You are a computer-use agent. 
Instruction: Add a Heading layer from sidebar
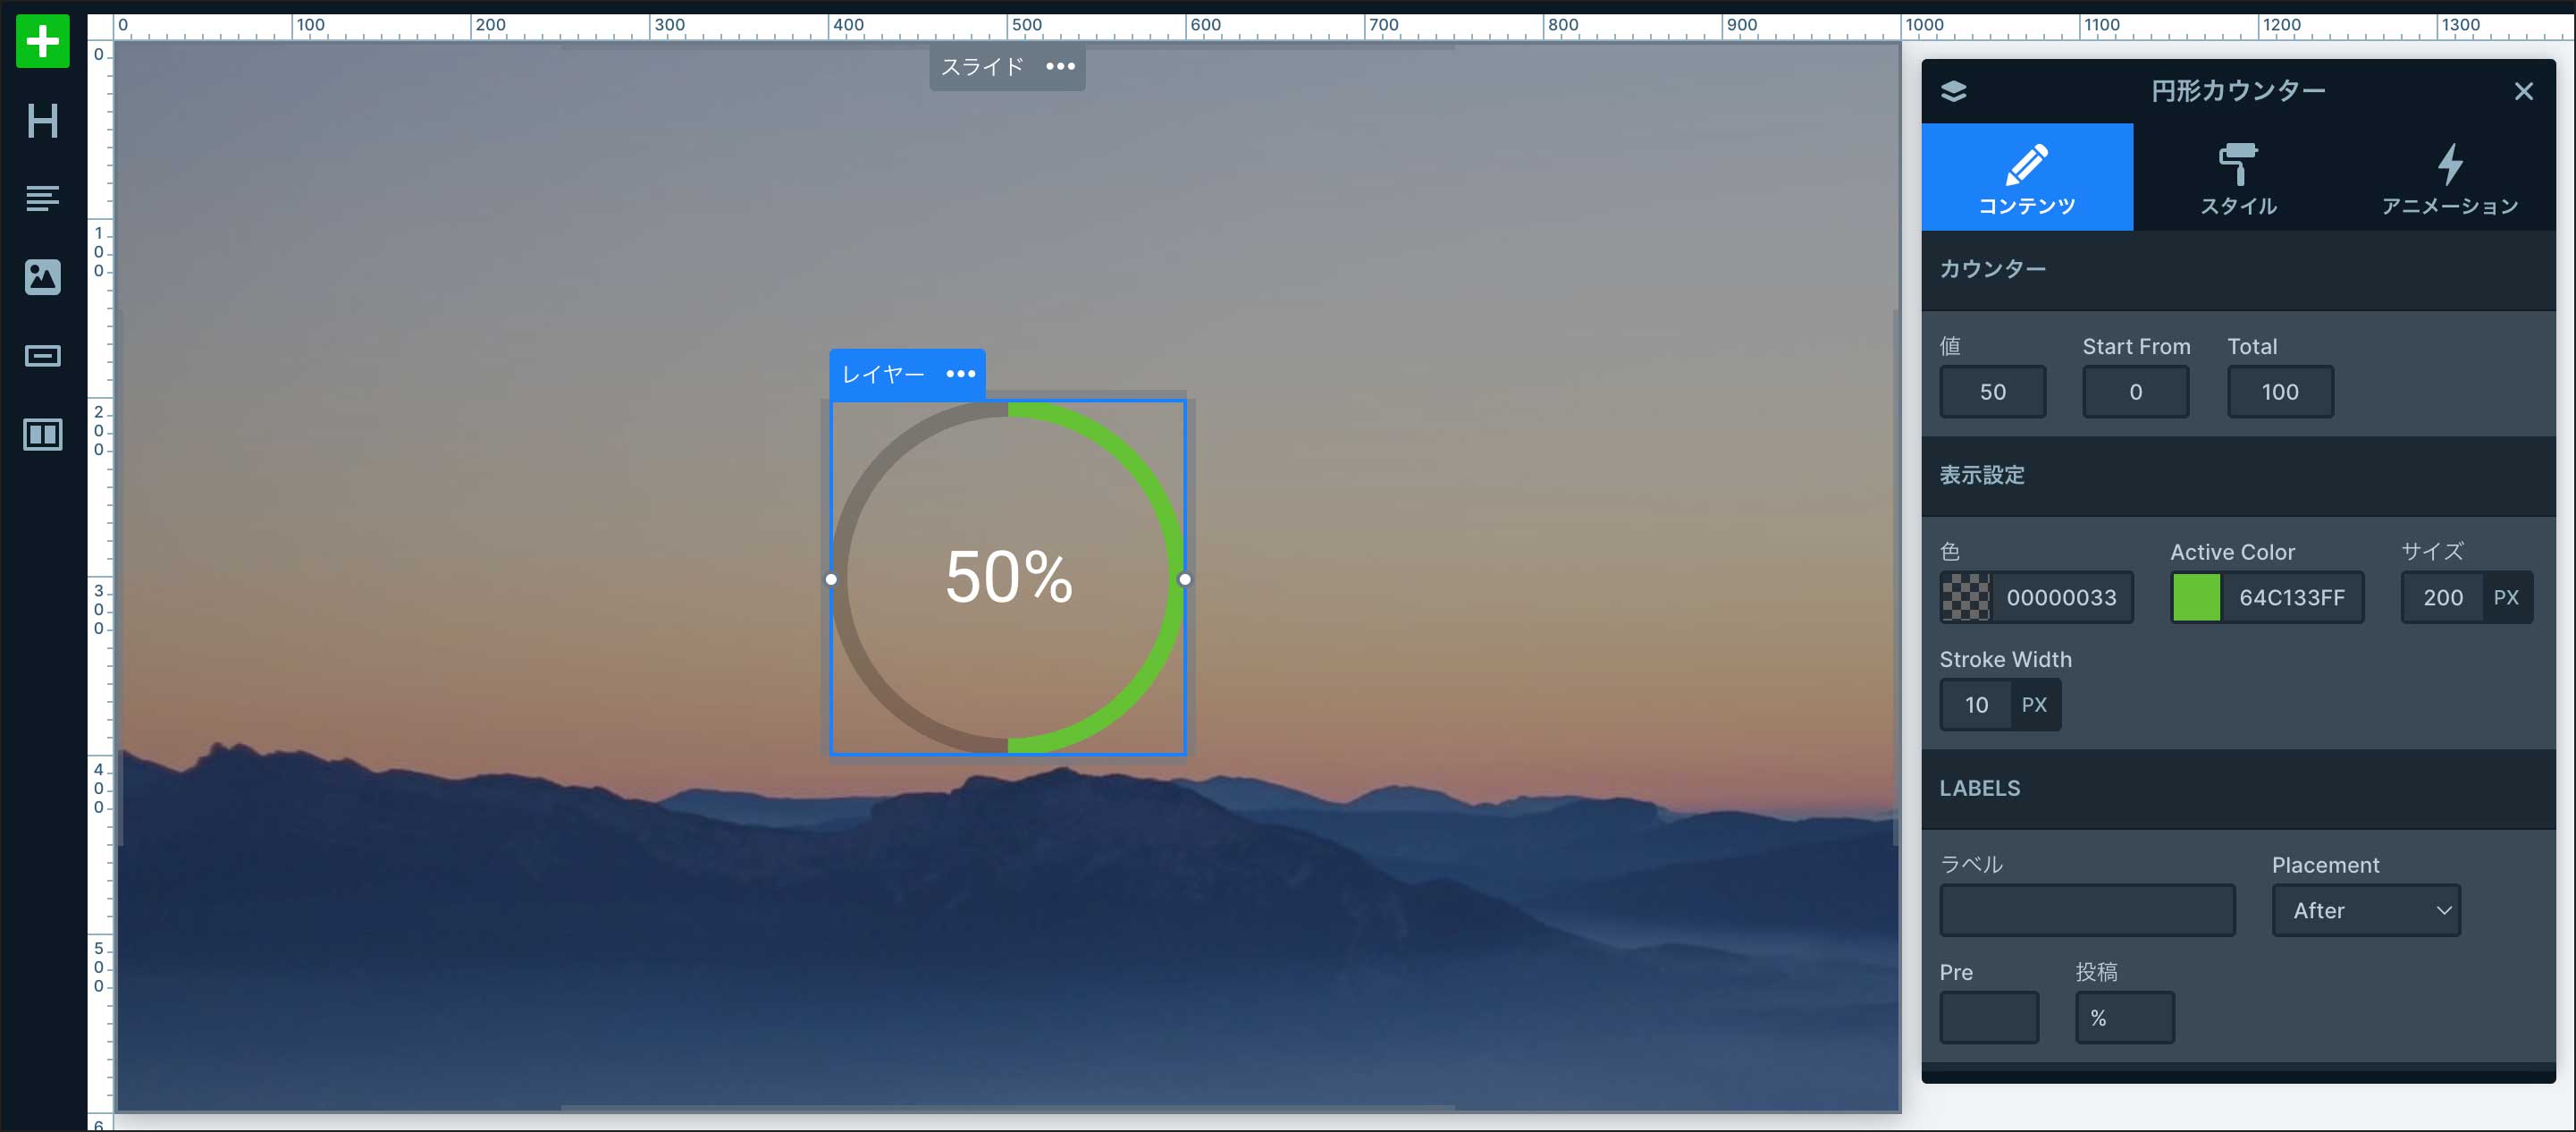42,121
